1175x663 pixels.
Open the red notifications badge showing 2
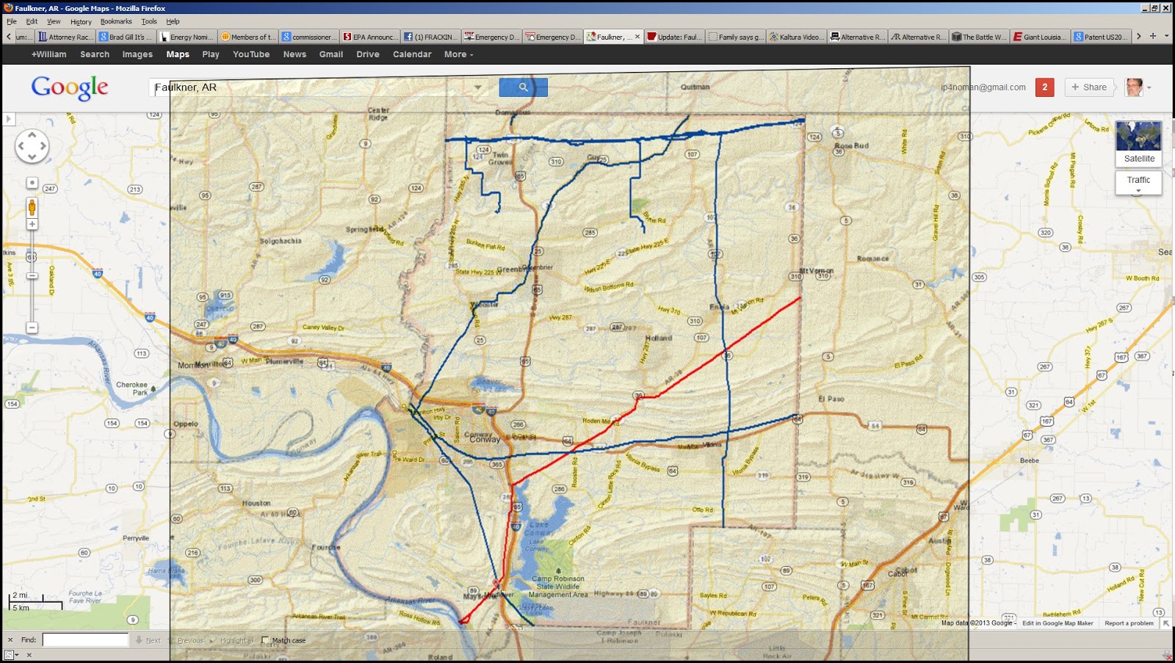click(x=1044, y=87)
